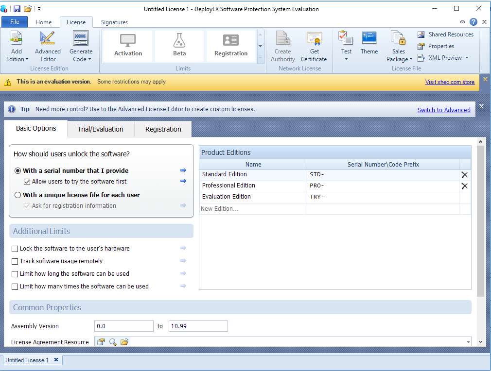
Task: Enable Lock the software to user's hardware
Action: (15, 249)
